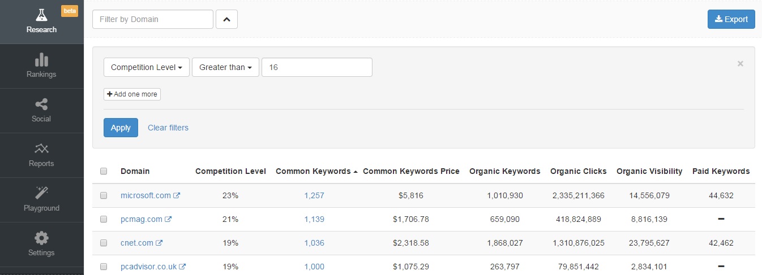Click the 21% competition level cell
Image resolution: width=762 pixels, height=275 pixels.
230,219
